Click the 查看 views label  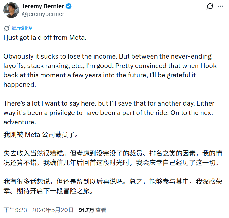click(x=101, y=210)
